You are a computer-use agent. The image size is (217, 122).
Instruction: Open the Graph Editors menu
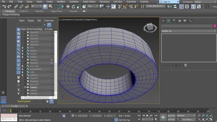(x=89, y=2)
